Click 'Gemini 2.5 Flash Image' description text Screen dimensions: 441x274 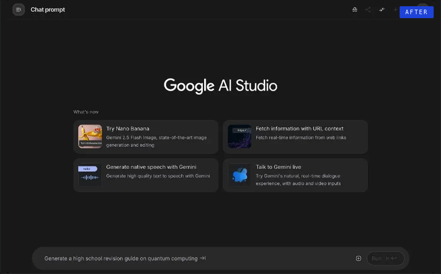(x=156, y=141)
